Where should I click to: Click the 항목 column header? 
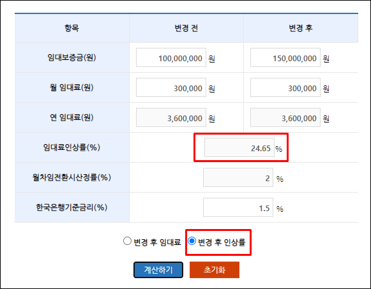tap(72, 28)
